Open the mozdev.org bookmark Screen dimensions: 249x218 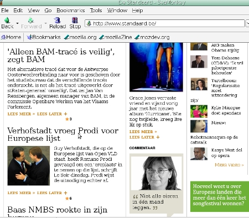click(x=152, y=37)
